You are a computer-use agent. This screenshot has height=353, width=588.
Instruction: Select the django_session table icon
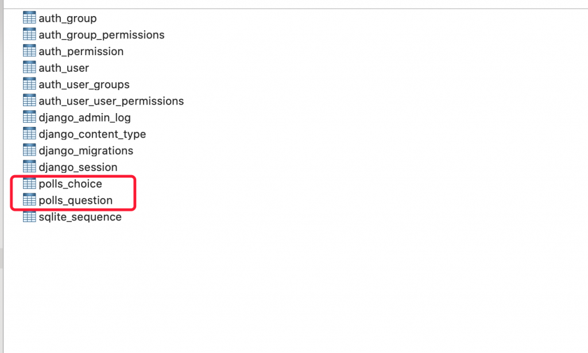pos(29,167)
